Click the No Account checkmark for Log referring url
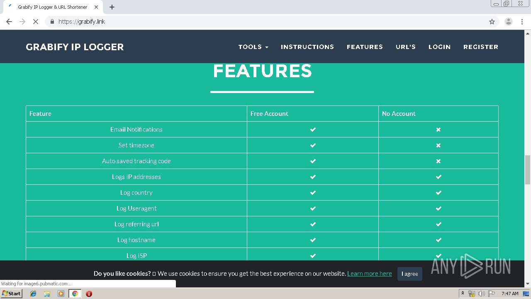 pos(438,224)
